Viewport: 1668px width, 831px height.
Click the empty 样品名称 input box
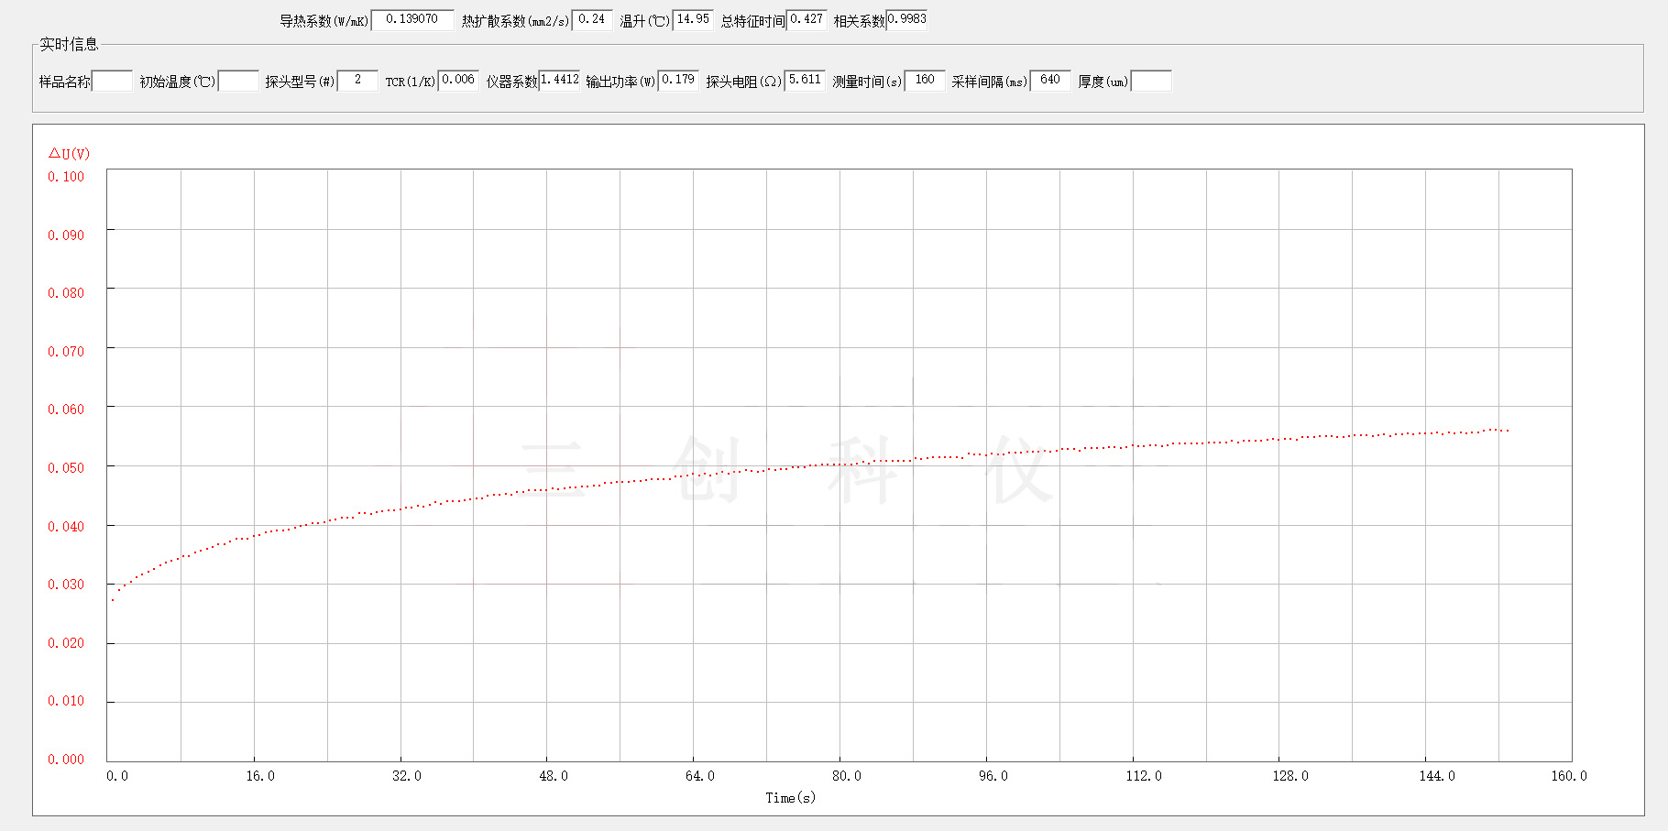coord(113,82)
